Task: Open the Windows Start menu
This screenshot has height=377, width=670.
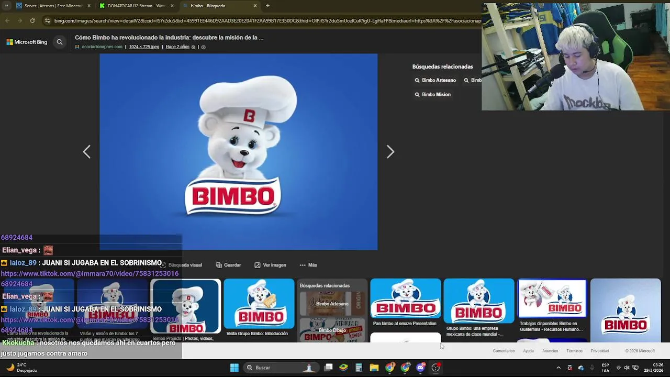Action: click(234, 368)
